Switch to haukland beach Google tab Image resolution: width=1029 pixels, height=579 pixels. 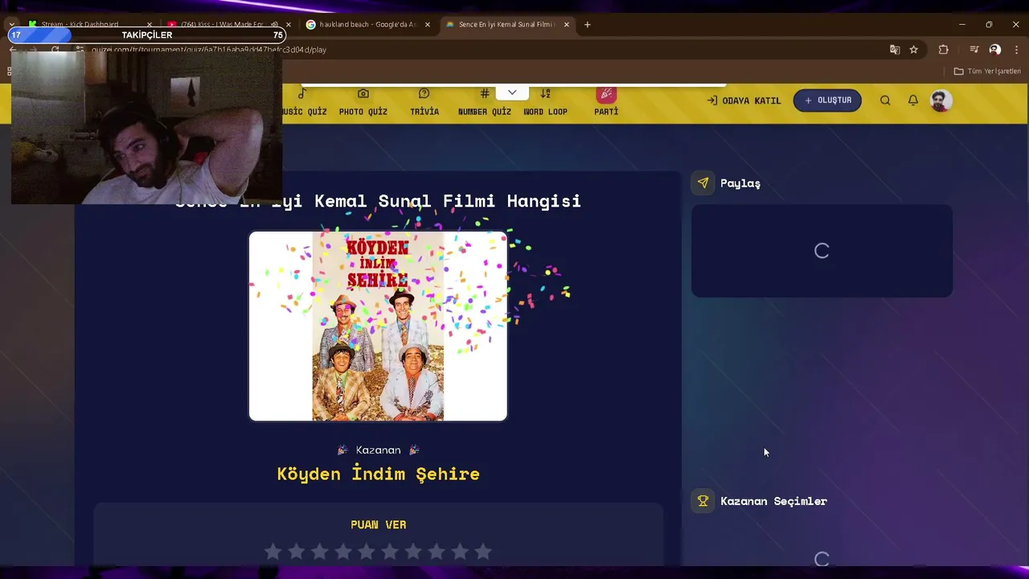(368, 25)
